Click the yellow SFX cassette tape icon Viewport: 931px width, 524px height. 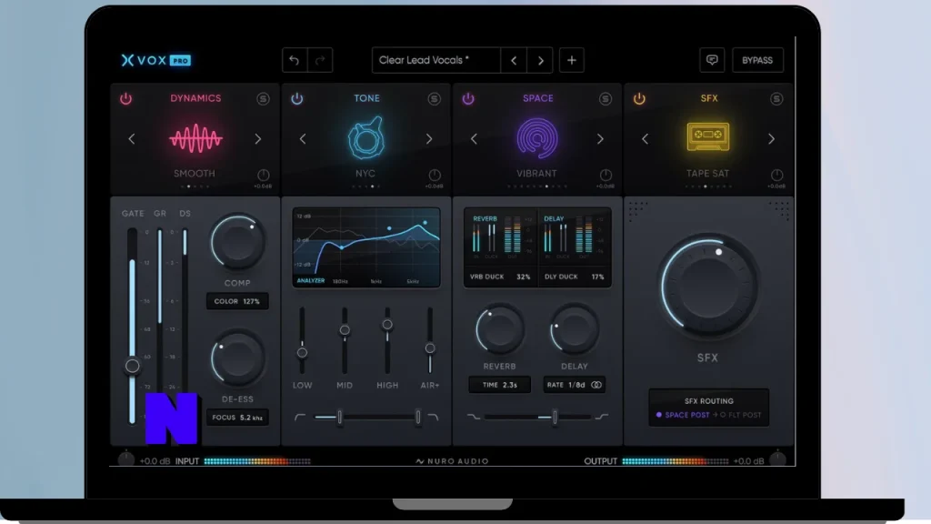click(x=707, y=136)
